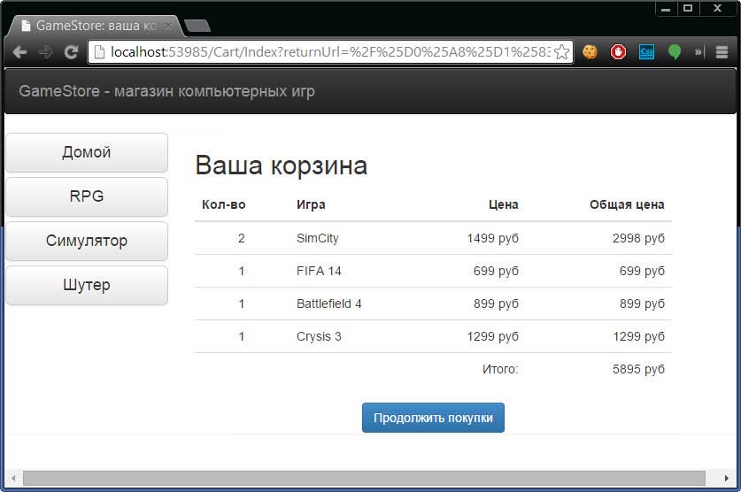This screenshot has width=741, height=492.
Task: Click the Цена column header
Action: point(503,205)
